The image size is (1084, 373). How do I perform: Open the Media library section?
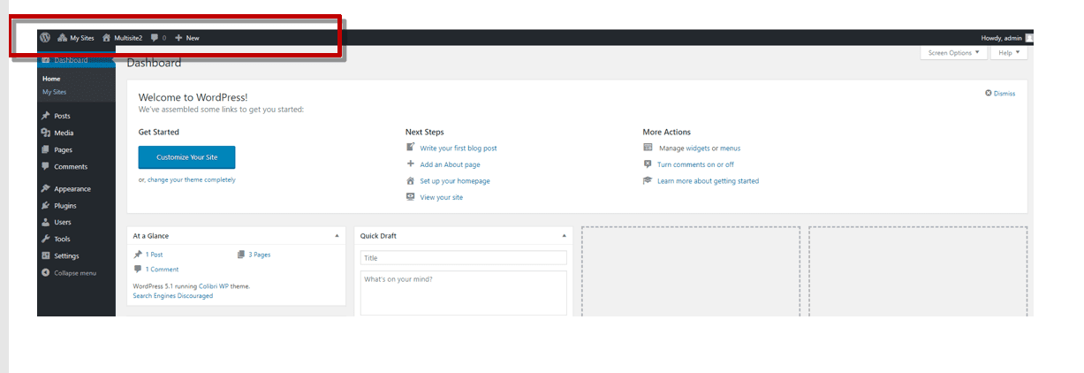pos(64,133)
